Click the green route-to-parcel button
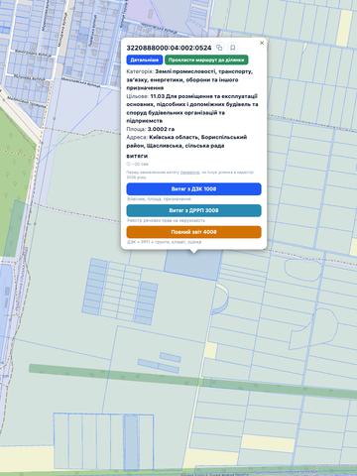 coord(206,59)
